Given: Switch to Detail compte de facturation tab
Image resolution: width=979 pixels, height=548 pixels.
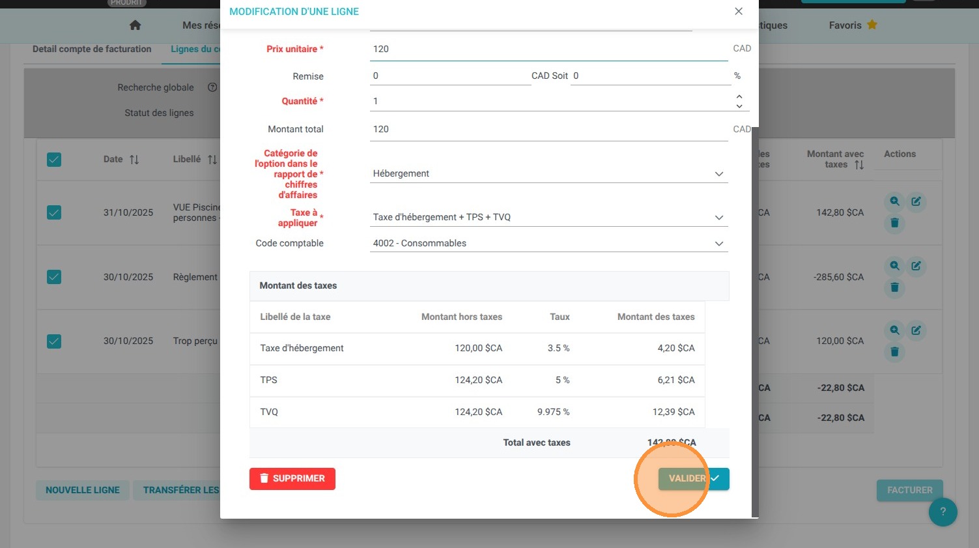Looking at the screenshot, I should [x=92, y=49].
